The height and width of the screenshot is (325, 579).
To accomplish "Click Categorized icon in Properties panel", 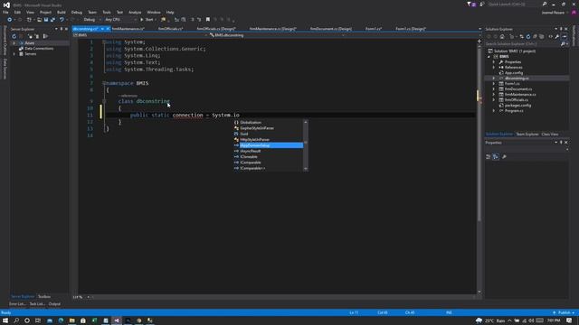I will tap(489, 157).
